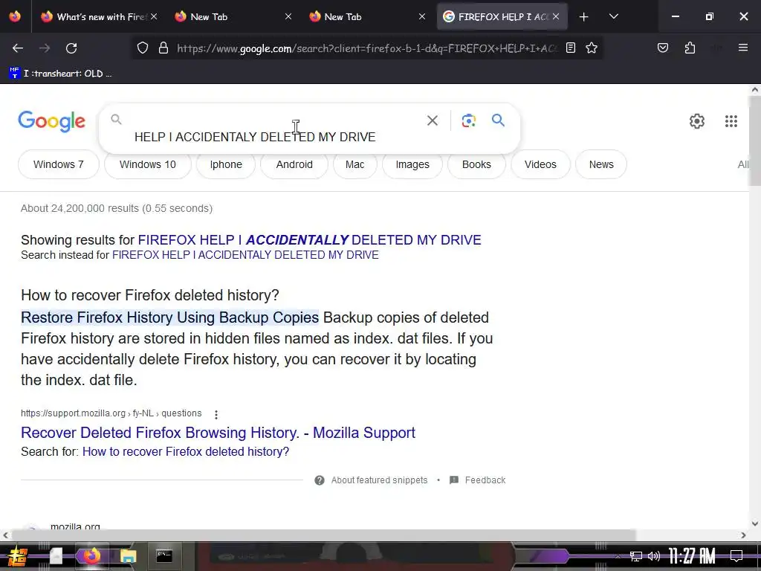This screenshot has height=571, width=761.
Task: Select the Mac filter chip
Action: 354,164
